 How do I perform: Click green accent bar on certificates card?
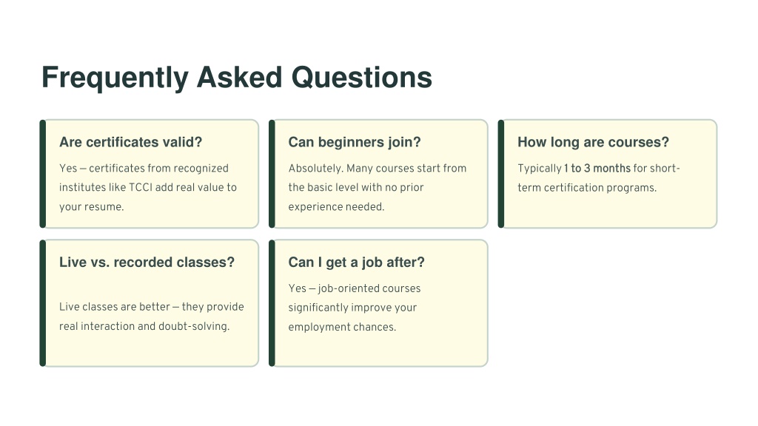click(42, 174)
